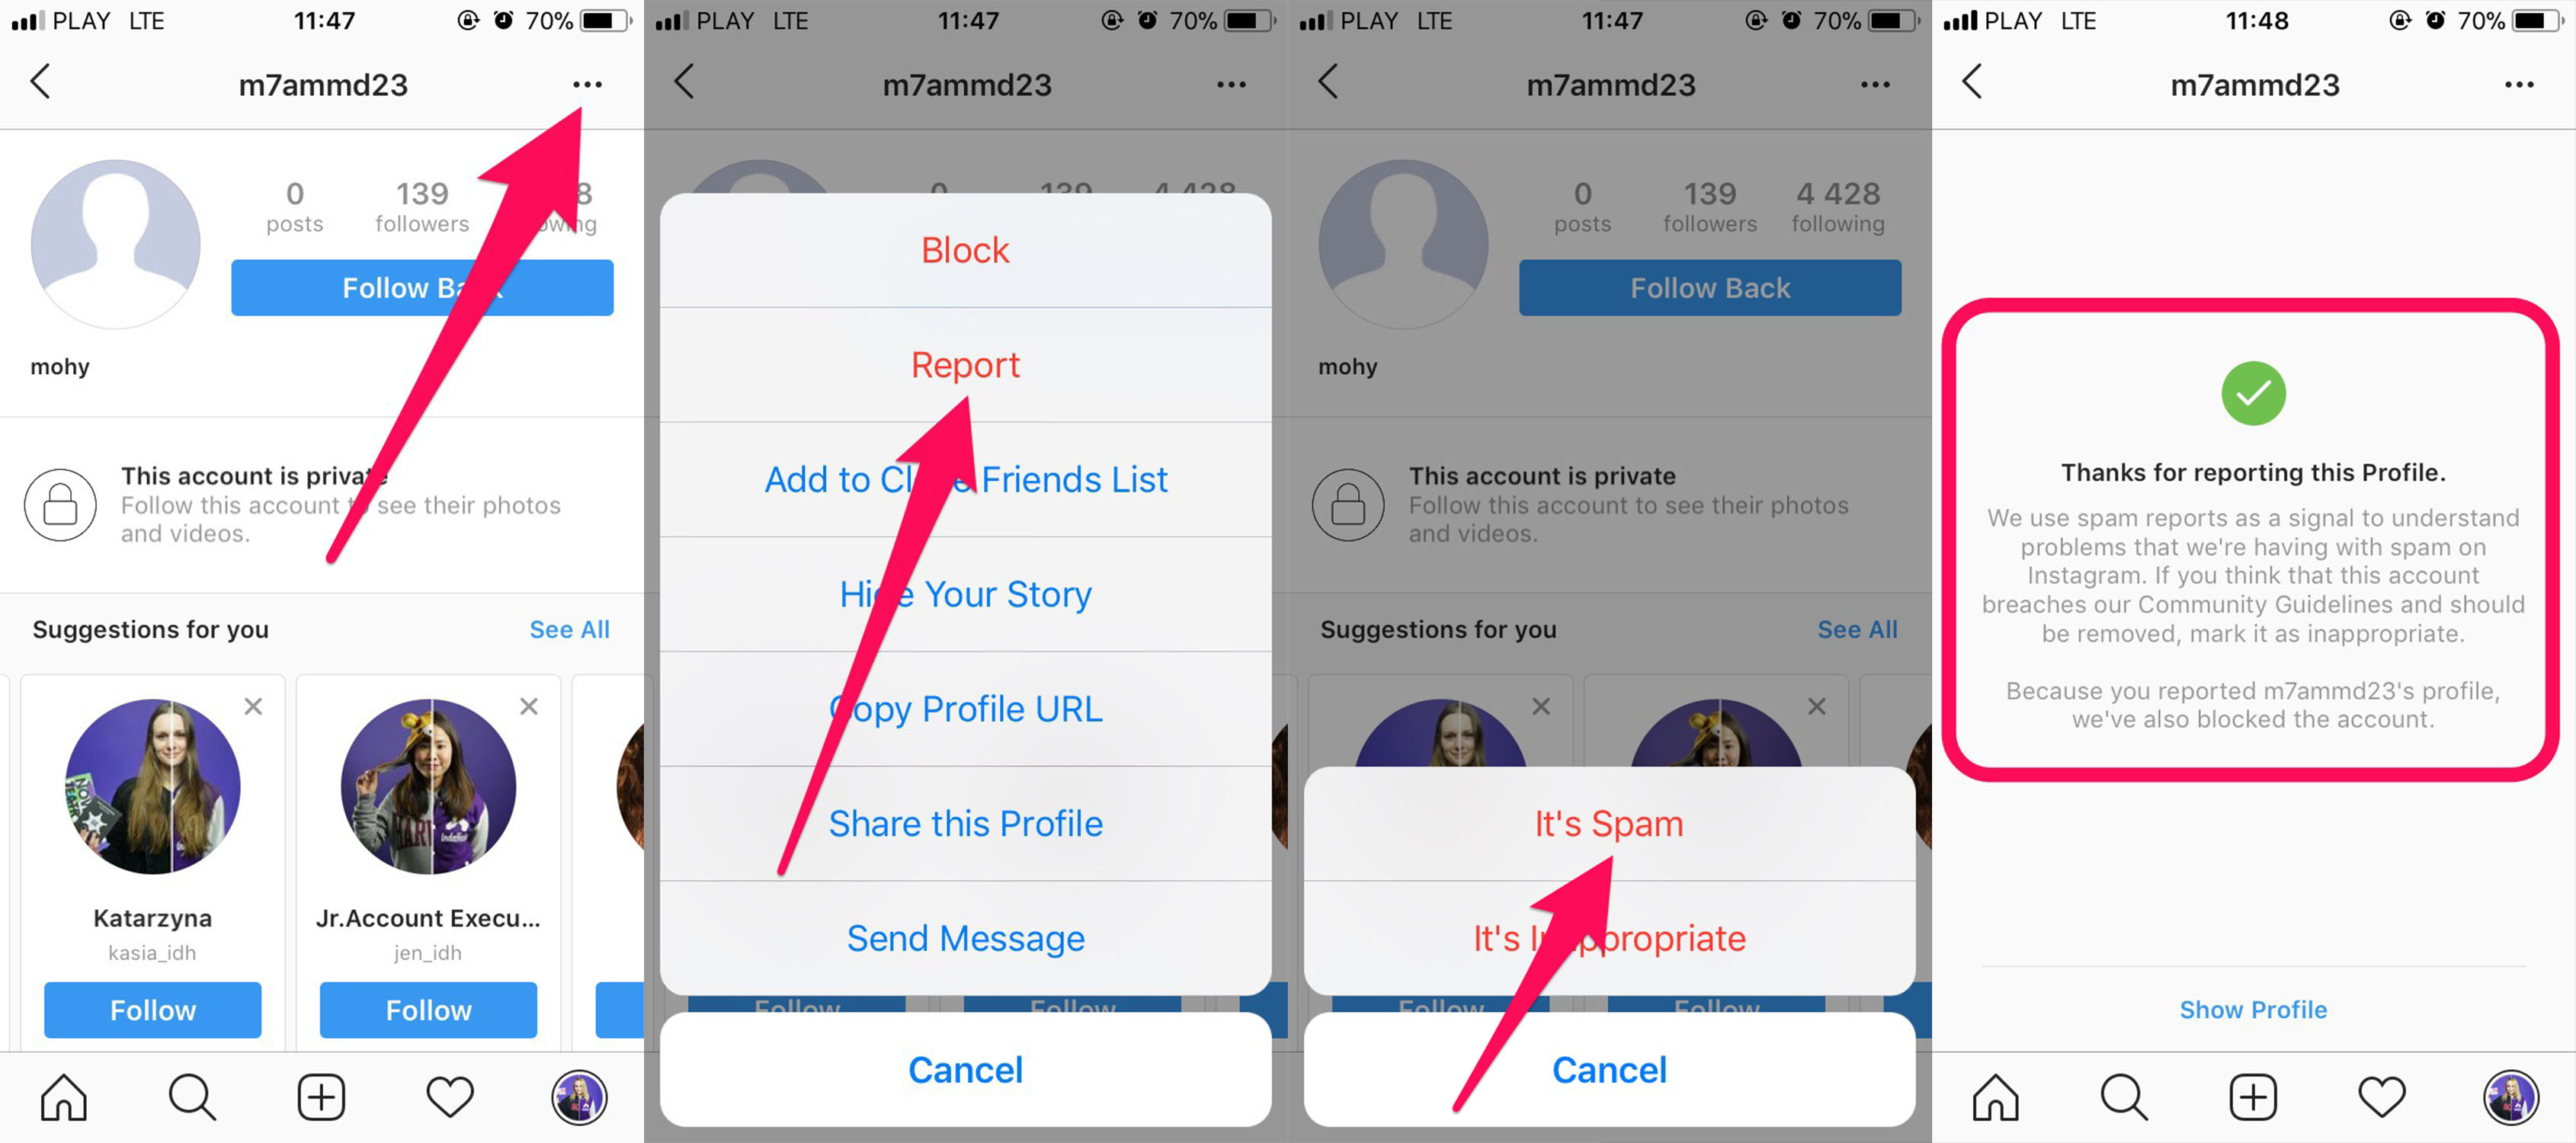2576x1143 pixels.
Task: Select 'Report' from profile options menu
Action: point(966,364)
